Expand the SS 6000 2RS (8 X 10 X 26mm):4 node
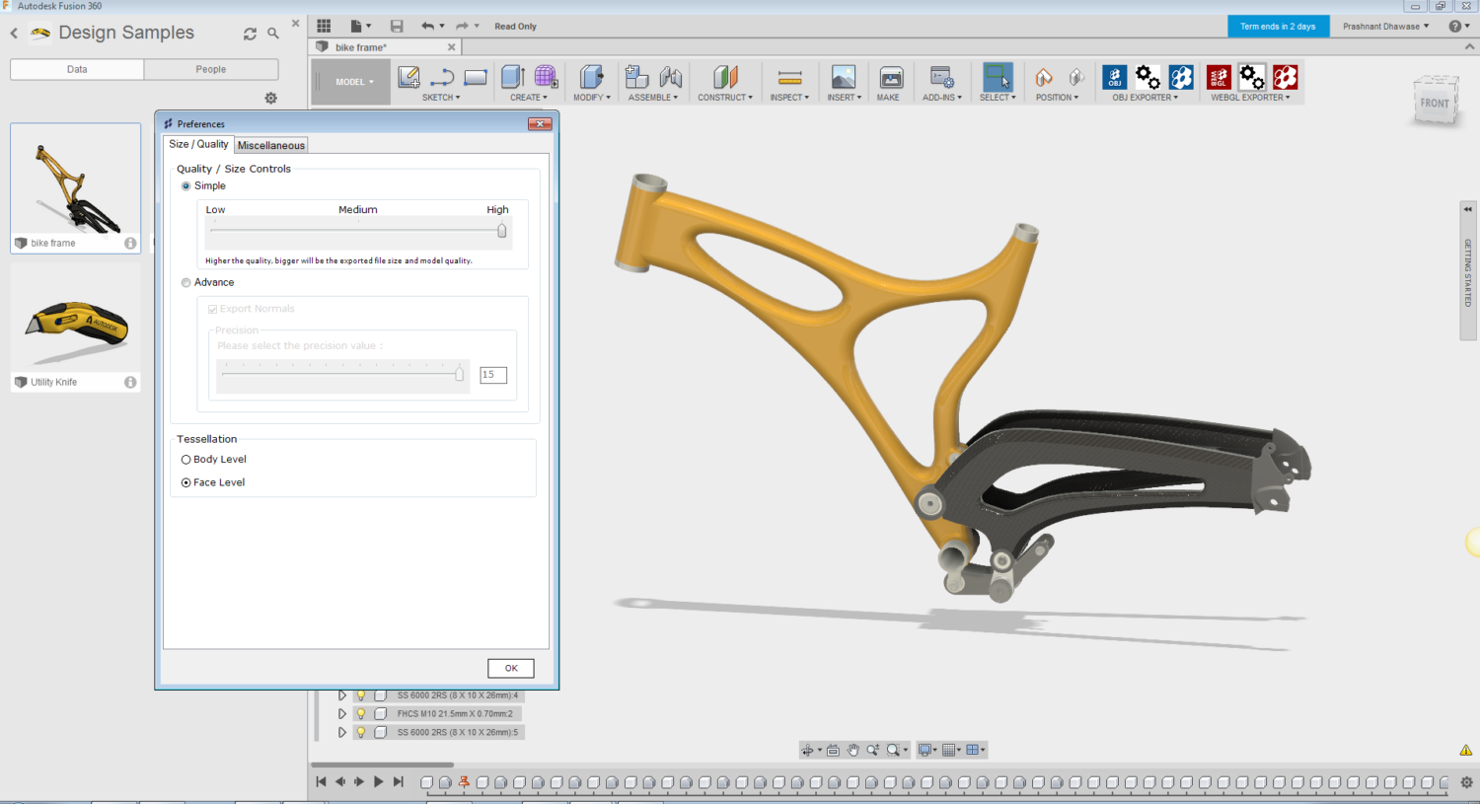Image resolution: width=1480 pixels, height=804 pixels. [x=342, y=694]
